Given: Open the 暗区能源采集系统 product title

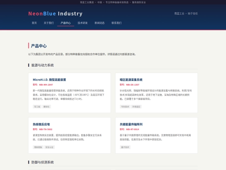Looking at the screenshot, I should tap(131, 80).
